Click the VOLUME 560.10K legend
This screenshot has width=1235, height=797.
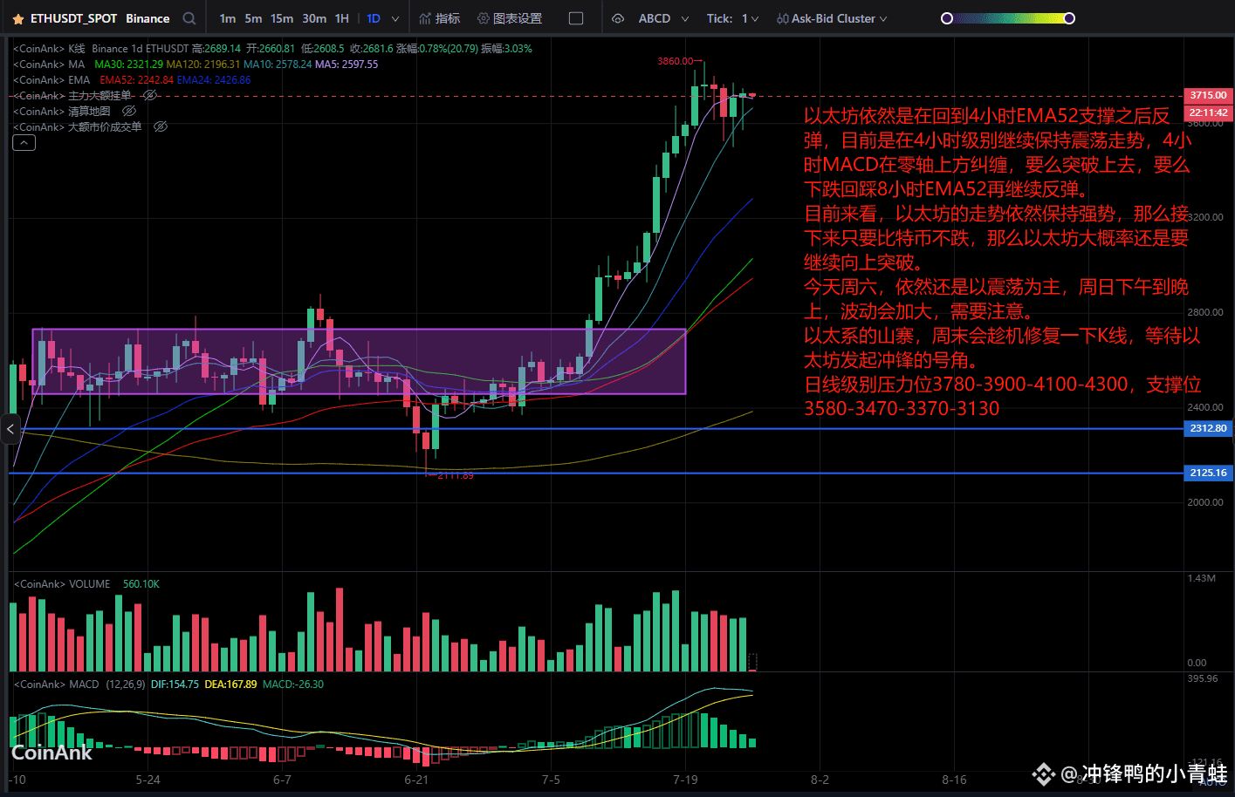[113, 584]
